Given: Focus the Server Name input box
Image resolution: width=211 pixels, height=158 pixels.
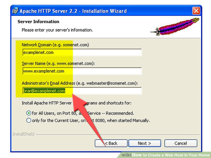Looking at the screenshot, I should coord(82,71).
